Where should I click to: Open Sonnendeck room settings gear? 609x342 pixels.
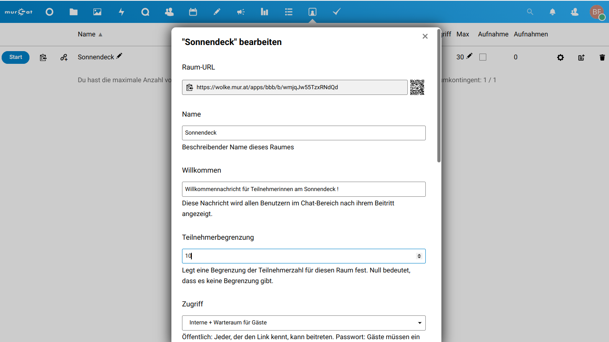560,57
